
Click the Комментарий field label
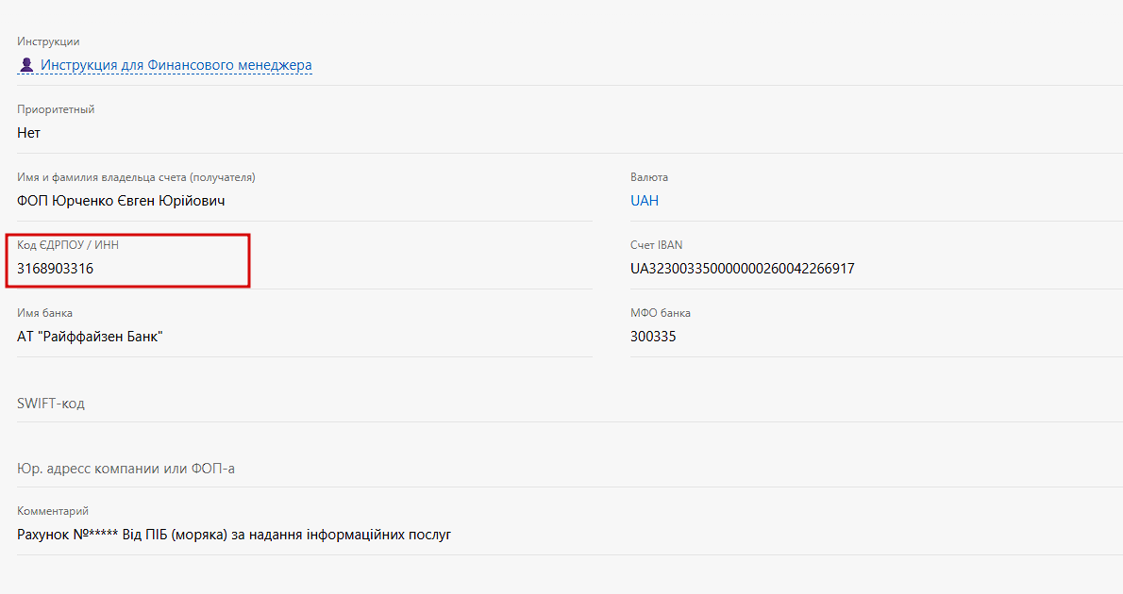(x=53, y=511)
